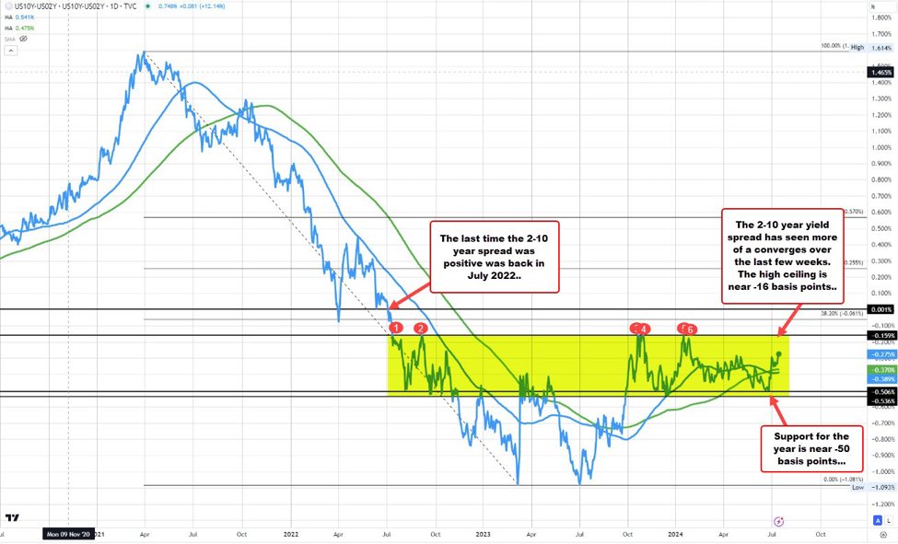
Task: Open the purple event icon on time axis
Action: [x=779, y=521]
